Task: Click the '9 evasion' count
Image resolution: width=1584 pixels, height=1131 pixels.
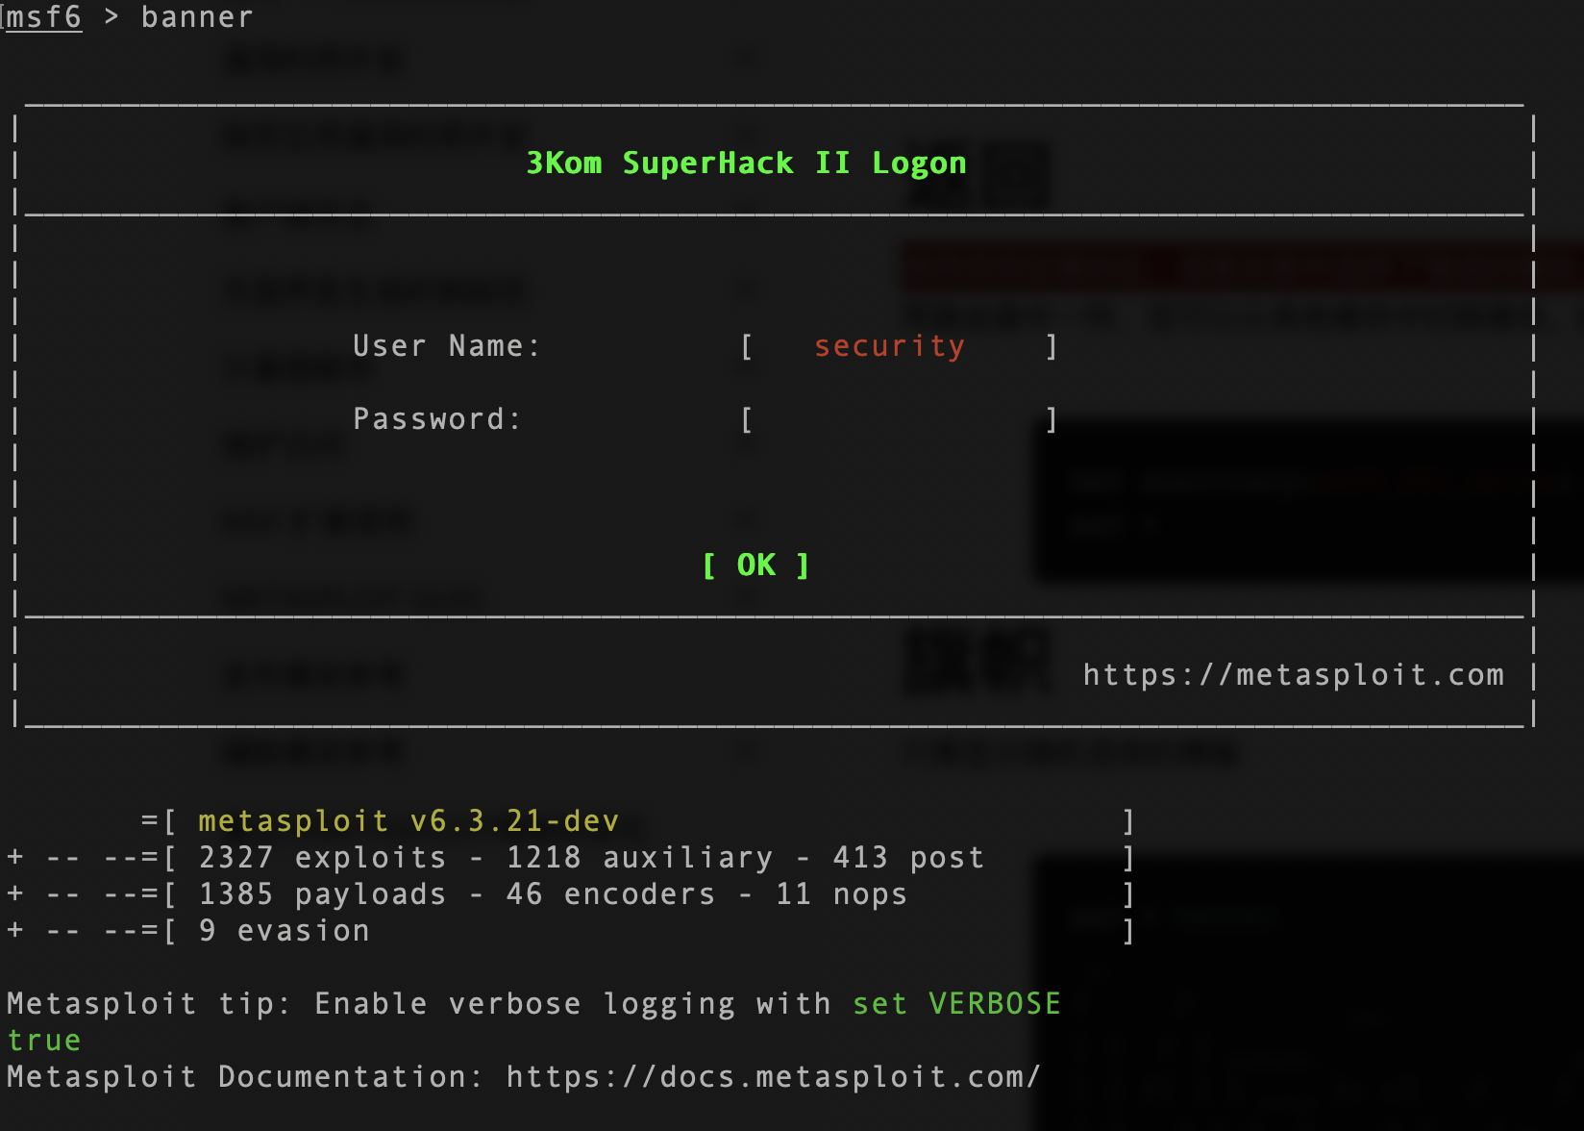Action: tap(284, 931)
